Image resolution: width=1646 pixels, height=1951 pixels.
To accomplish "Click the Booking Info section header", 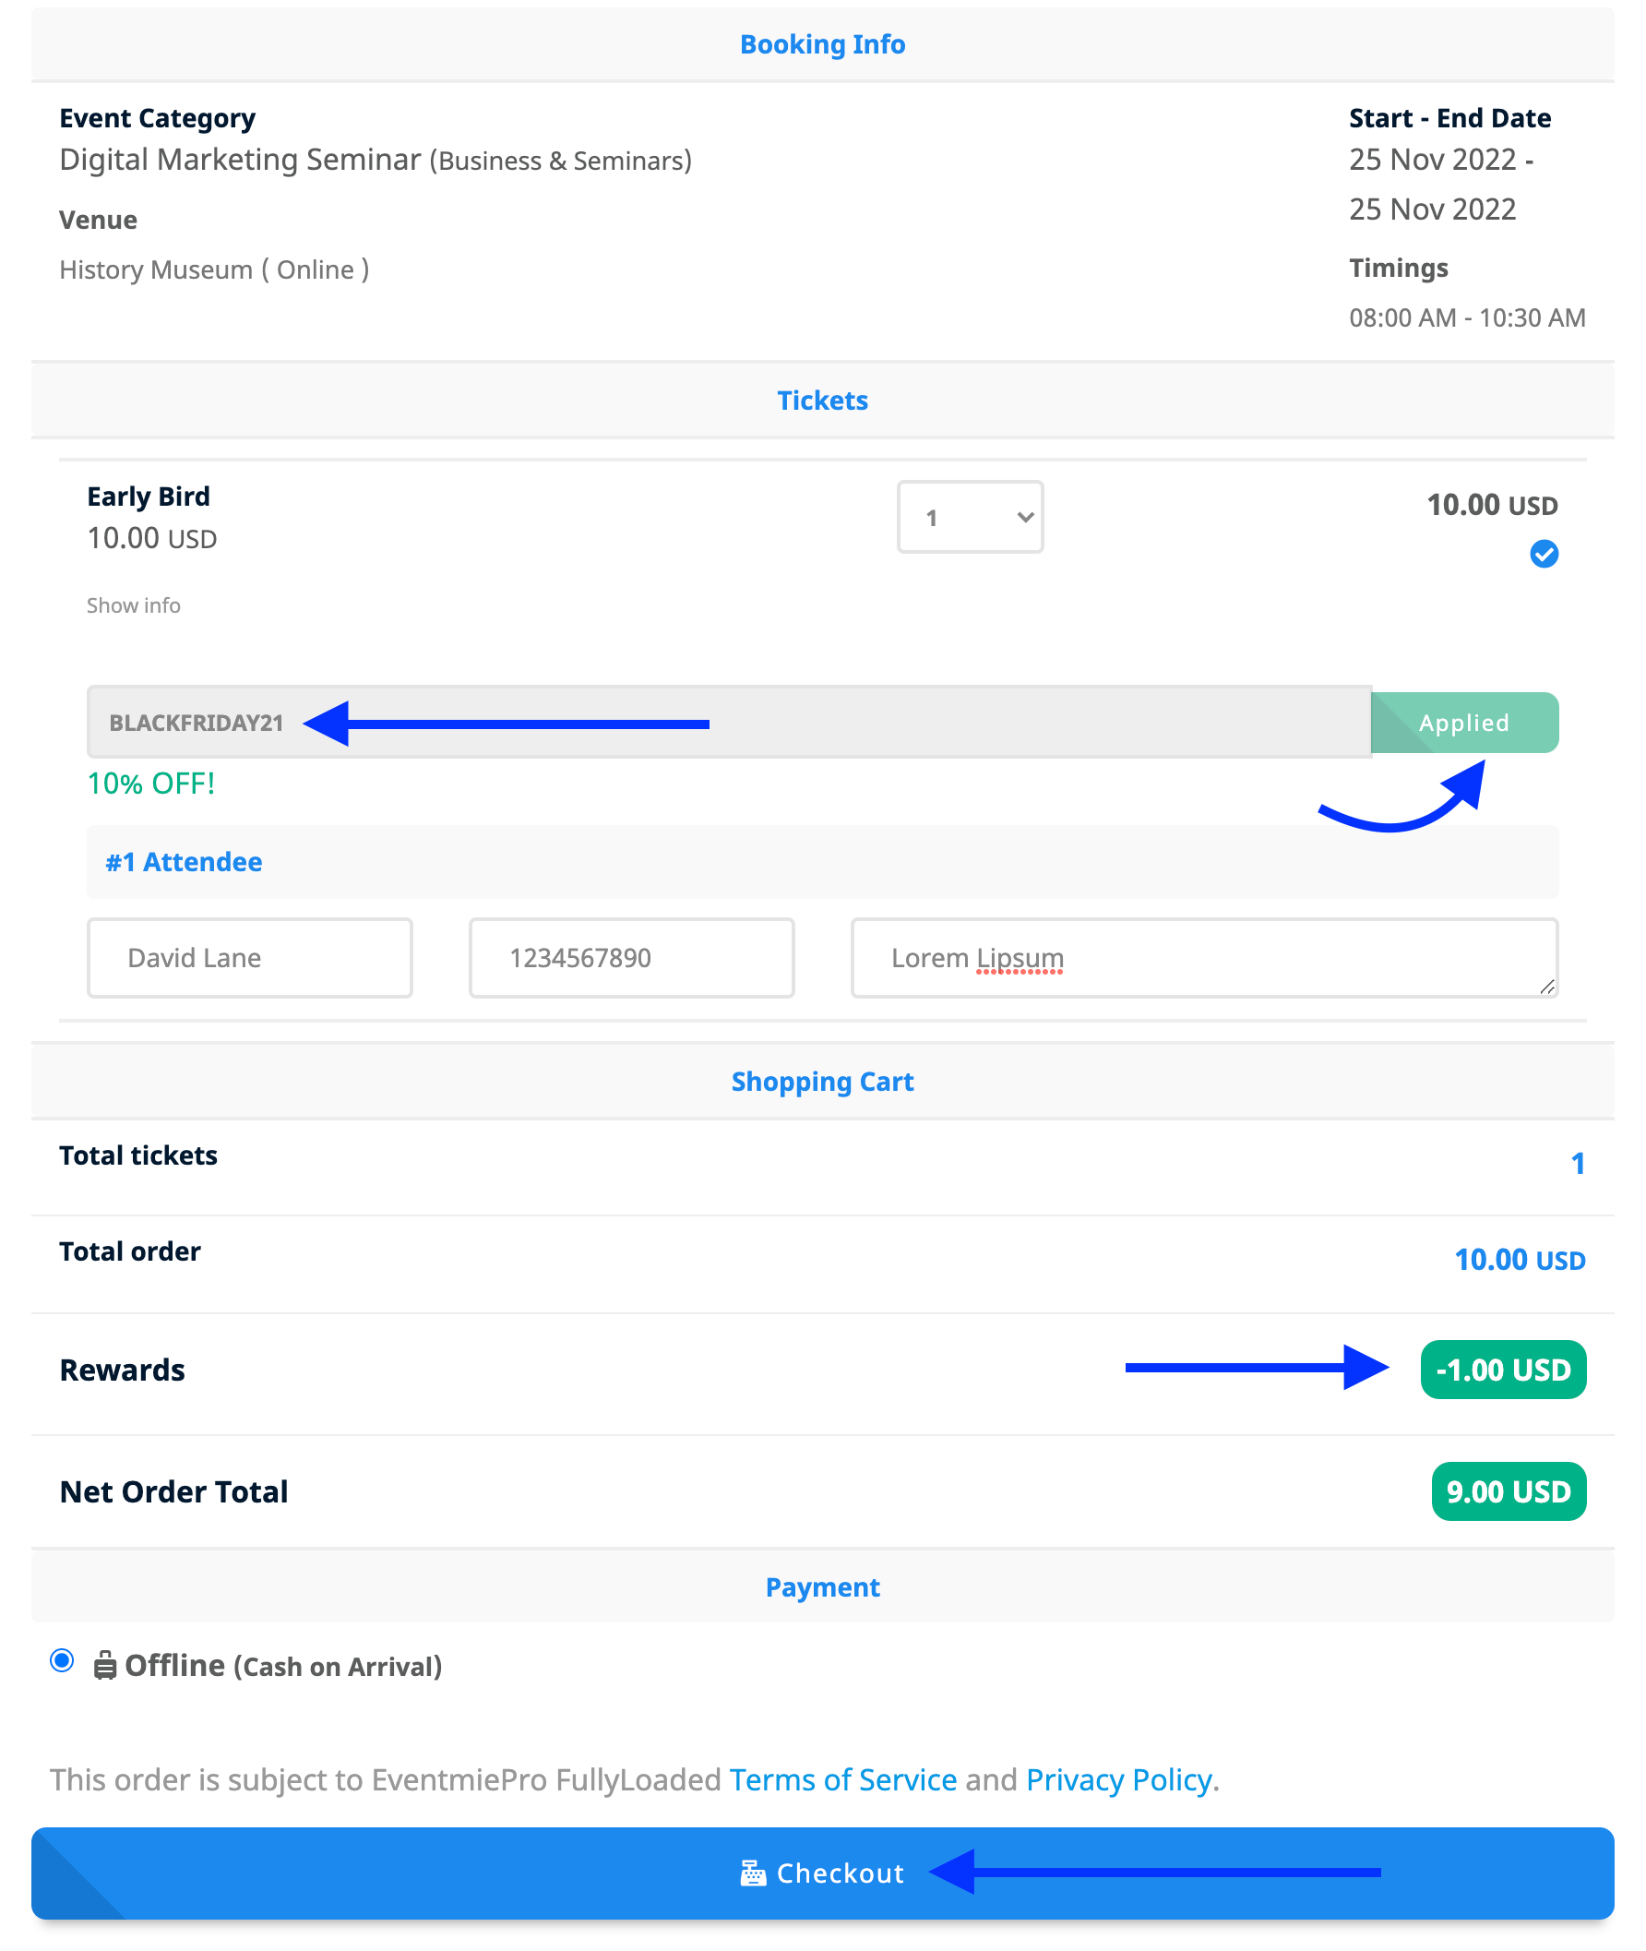I will [x=822, y=45].
